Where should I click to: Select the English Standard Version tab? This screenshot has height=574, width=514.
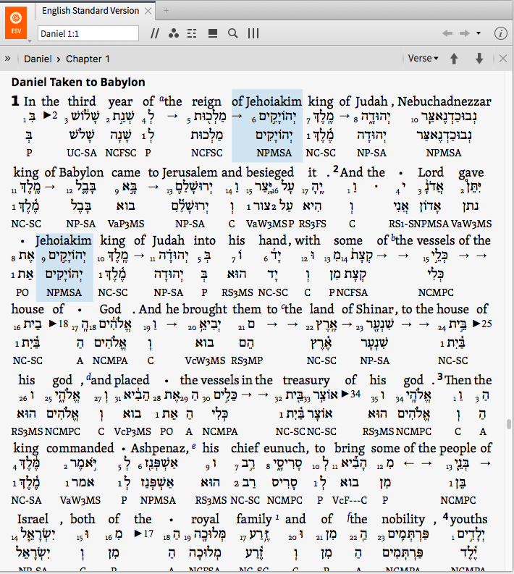[90, 11]
